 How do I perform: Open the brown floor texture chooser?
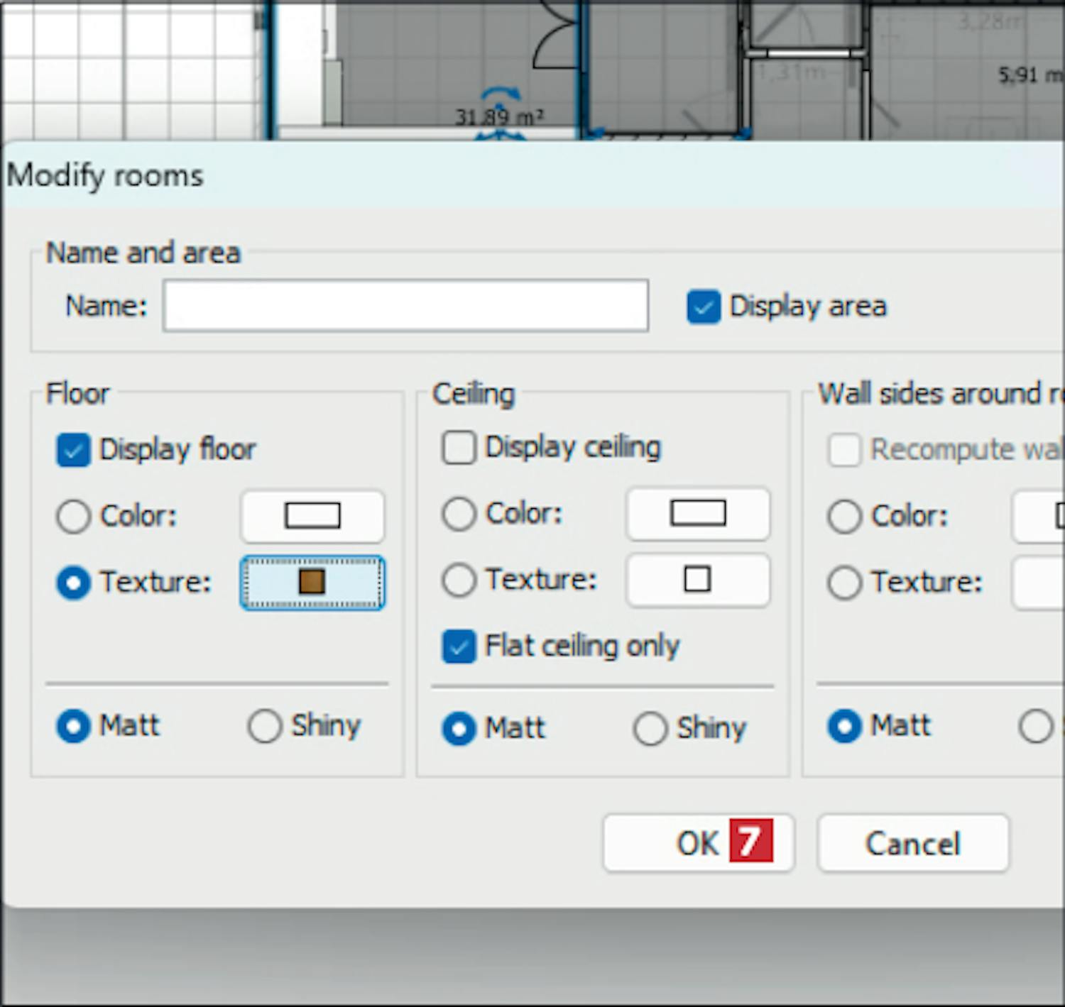click(312, 583)
